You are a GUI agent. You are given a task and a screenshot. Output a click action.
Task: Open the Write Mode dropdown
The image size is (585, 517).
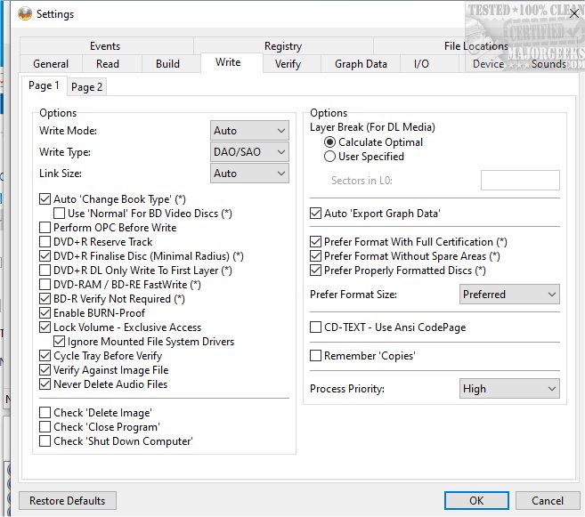[x=249, y=131]
